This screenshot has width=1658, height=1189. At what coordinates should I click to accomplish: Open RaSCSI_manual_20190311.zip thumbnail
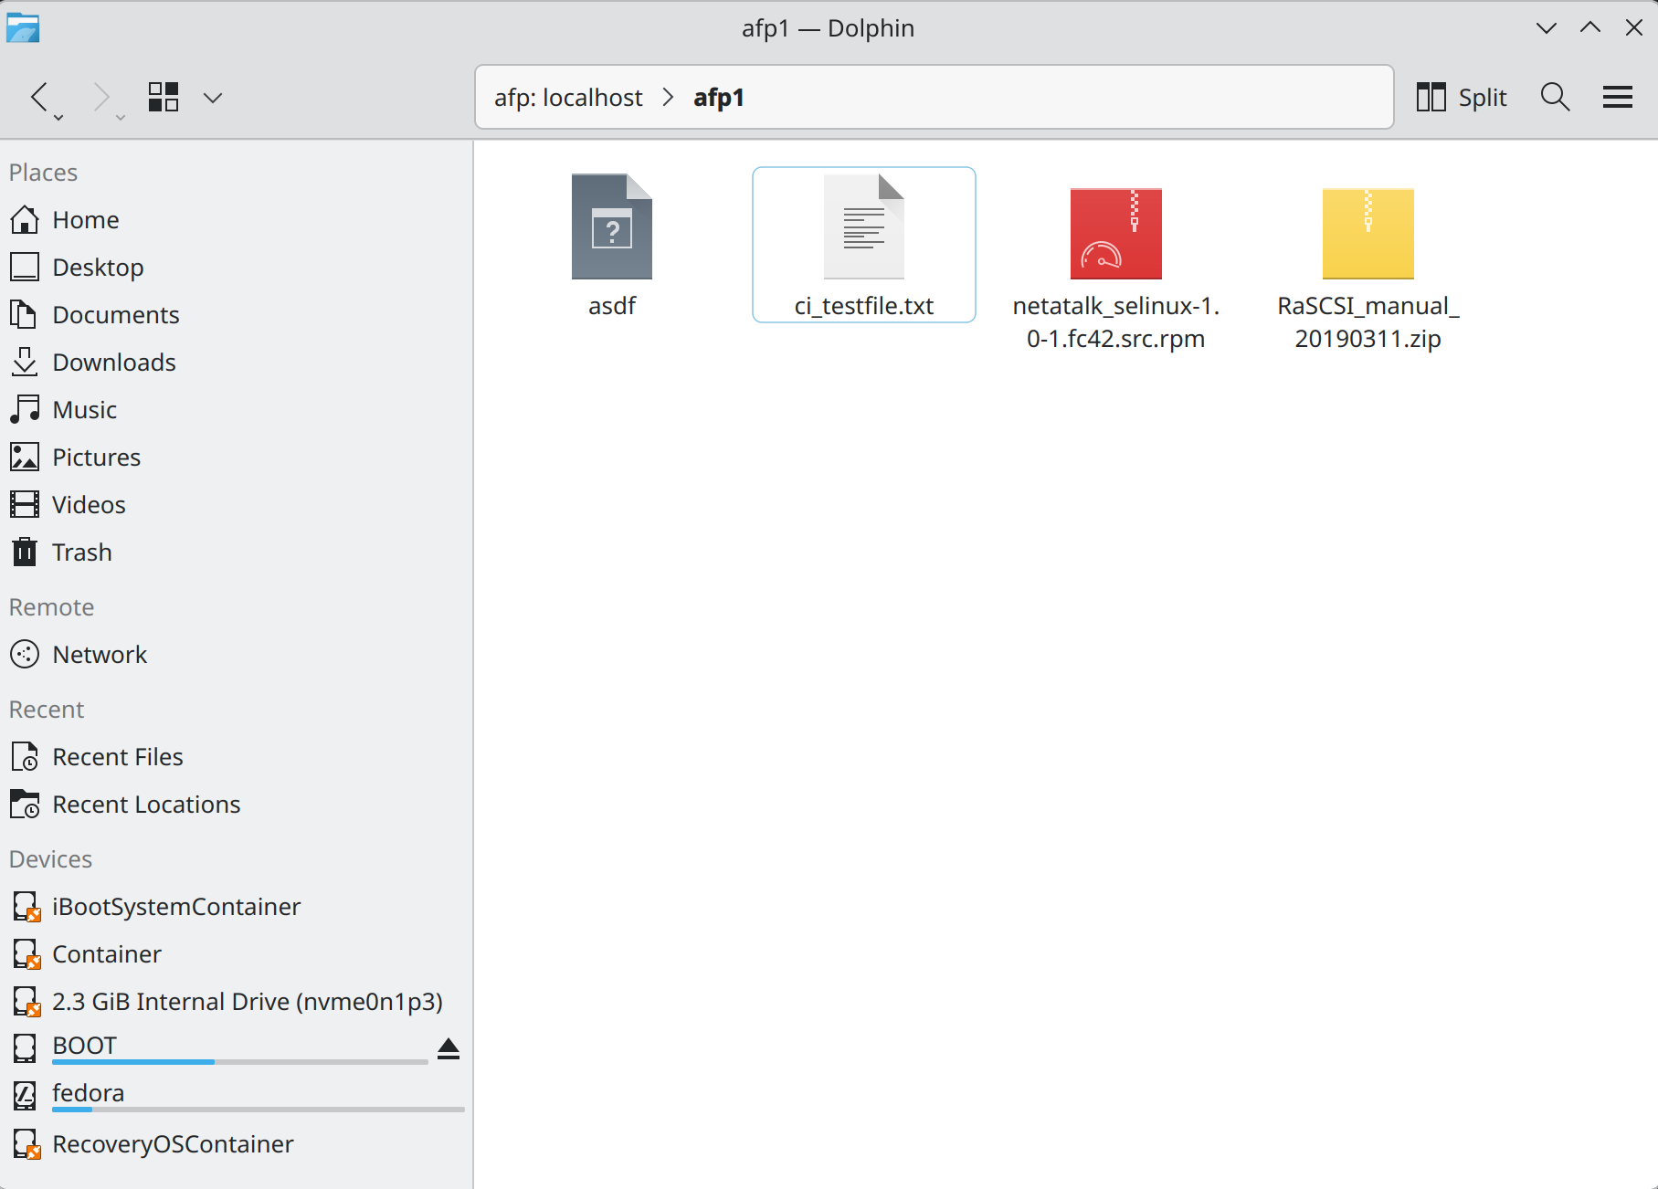(1367, 234)
